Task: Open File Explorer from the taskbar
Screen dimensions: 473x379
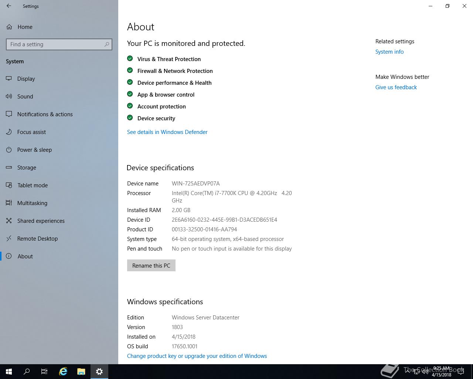Action: 81,372
